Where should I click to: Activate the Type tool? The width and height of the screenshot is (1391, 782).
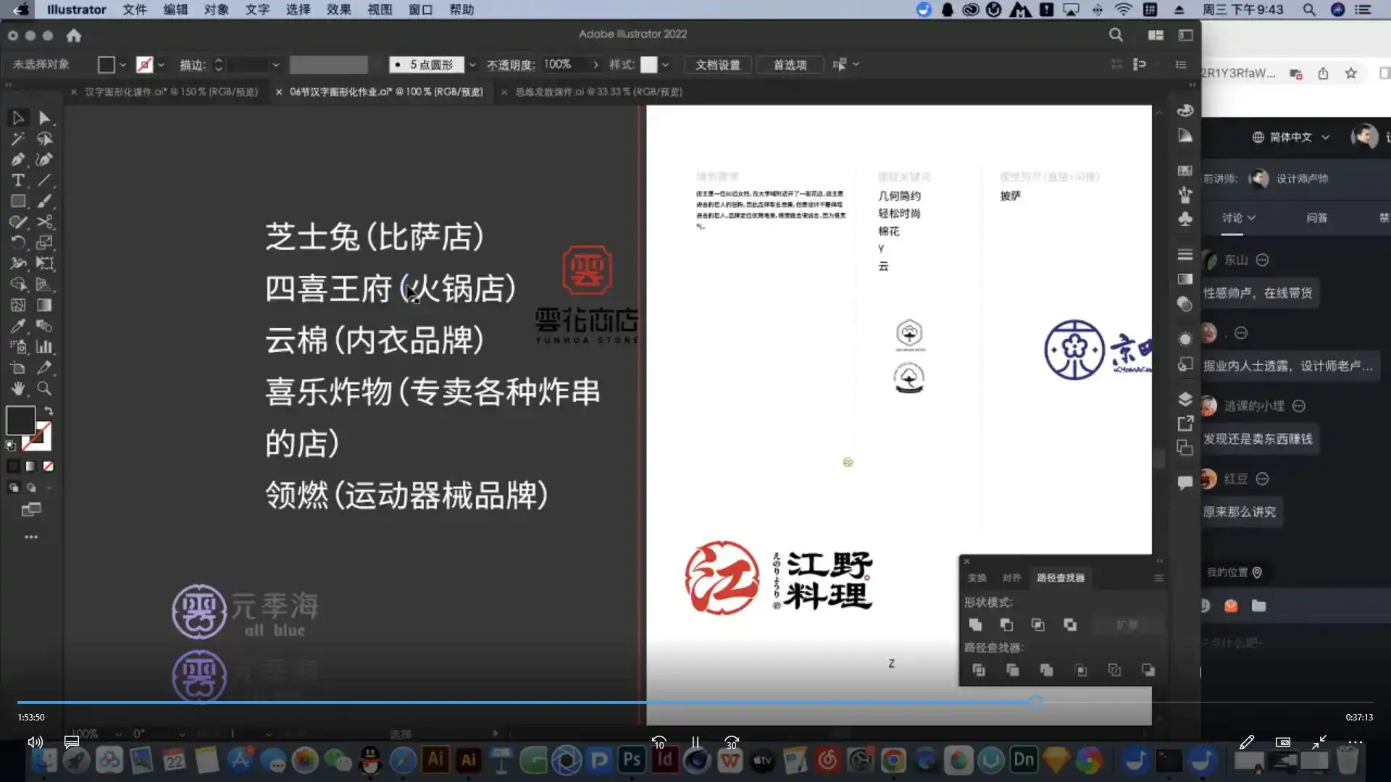coord(17,180)
